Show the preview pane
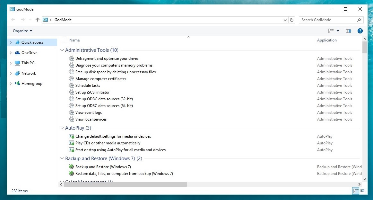373x200 pixels. [349, 31]
